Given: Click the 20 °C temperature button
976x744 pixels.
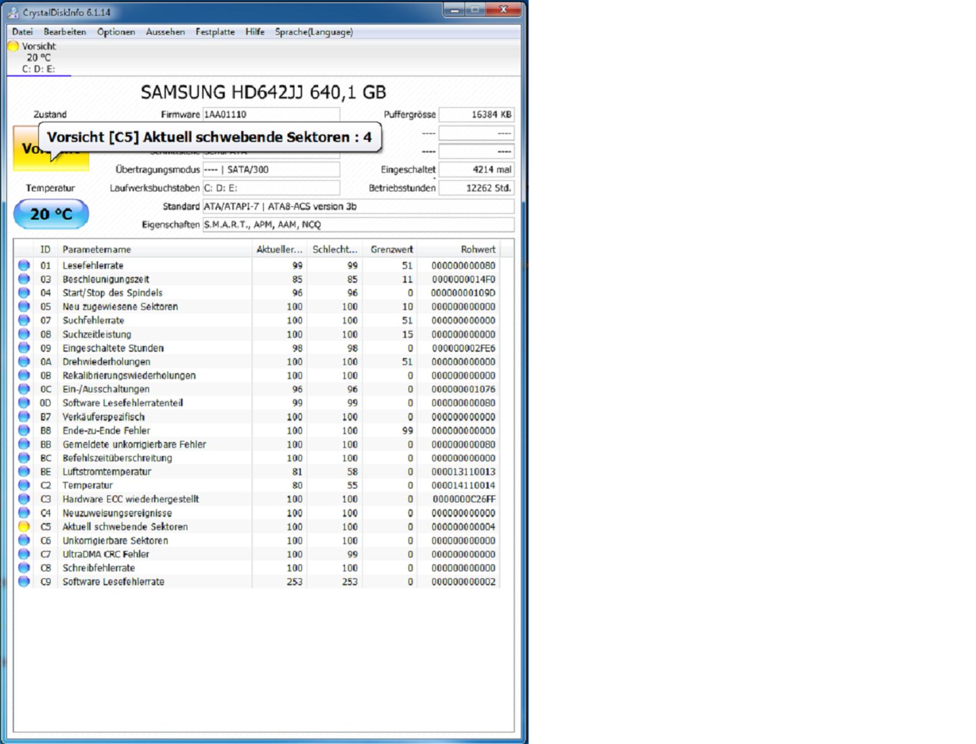Looking at the screenshot, I should [x=51, y=214].
